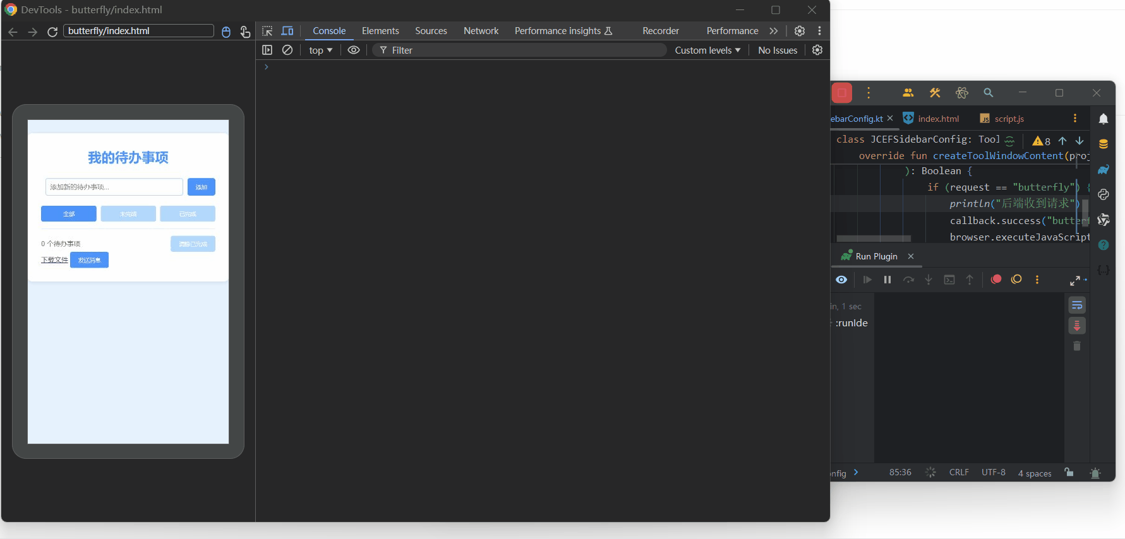Click the new to-do item text input
The width and height of the screenshot is (1125, 539).
114,187
